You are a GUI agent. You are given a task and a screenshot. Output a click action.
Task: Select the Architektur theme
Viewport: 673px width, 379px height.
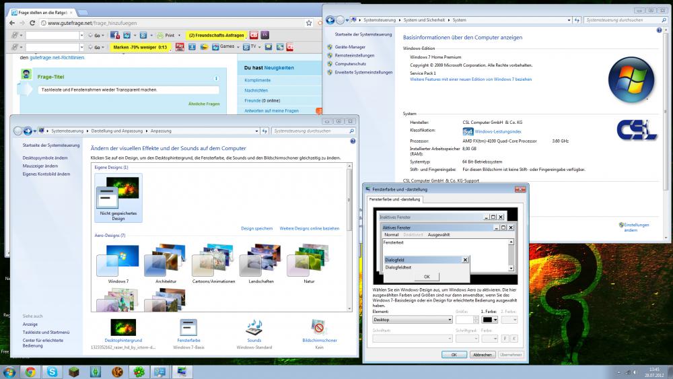click(166, 263)
